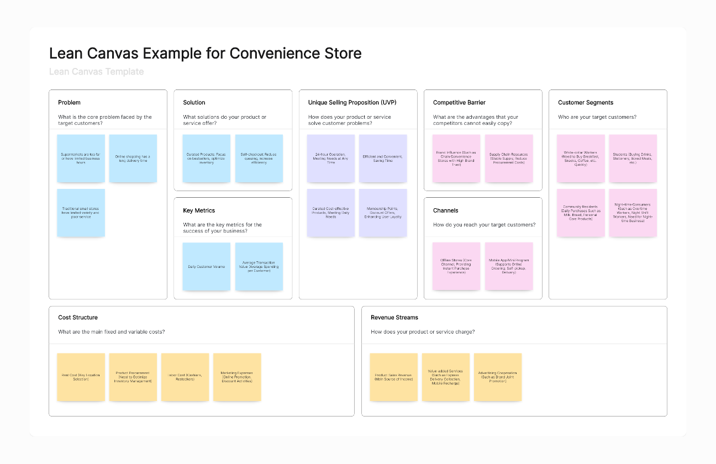Select the 'Night-time Consumers' sticky note
Viewport: 716px width, 464px height.
coord(633,213)
